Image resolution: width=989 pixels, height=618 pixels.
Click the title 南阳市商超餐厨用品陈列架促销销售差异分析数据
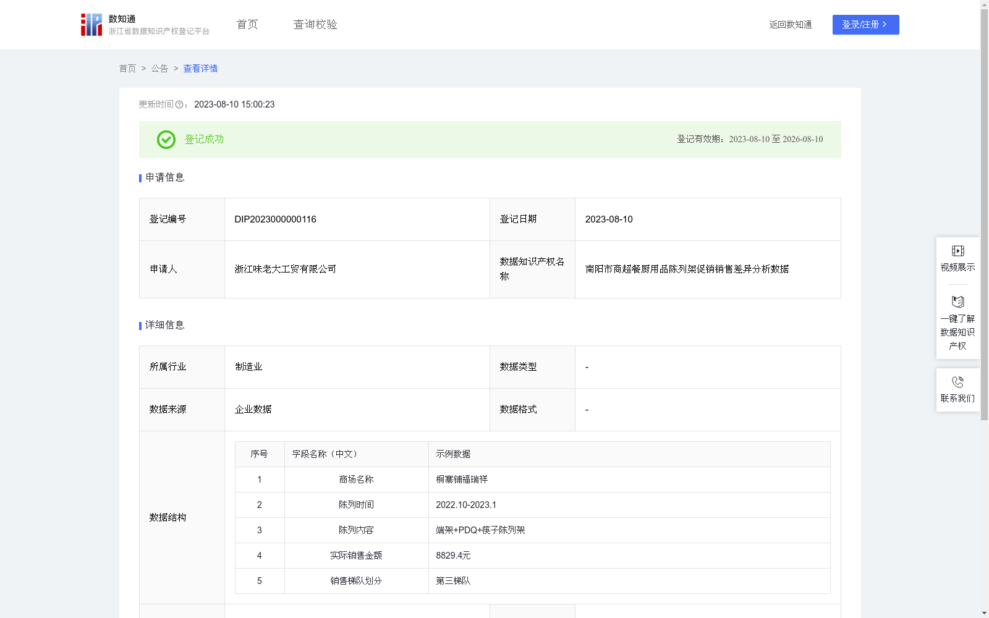[x=687, y=269]
